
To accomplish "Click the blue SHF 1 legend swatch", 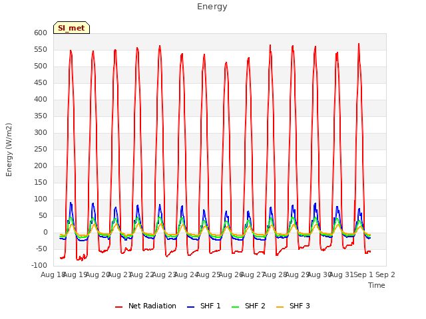I will point(191,307).
